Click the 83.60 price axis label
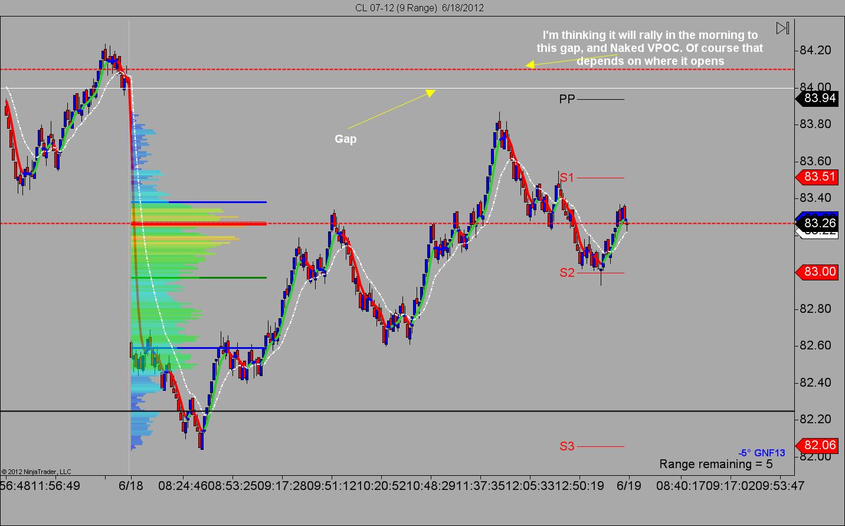The image size is (845, 526). click(815, 161)
